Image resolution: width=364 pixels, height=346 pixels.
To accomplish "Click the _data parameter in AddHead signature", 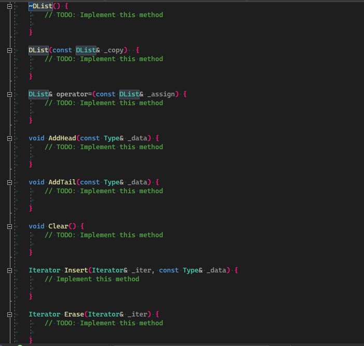I will (x=137, y=138).
